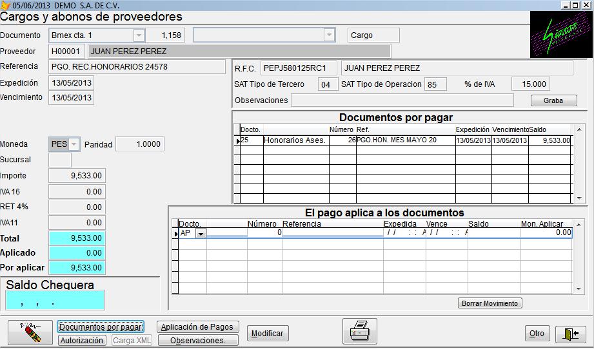Click the Documentos por pagar button
The image size is (594, 349).
tap(101, 326)
